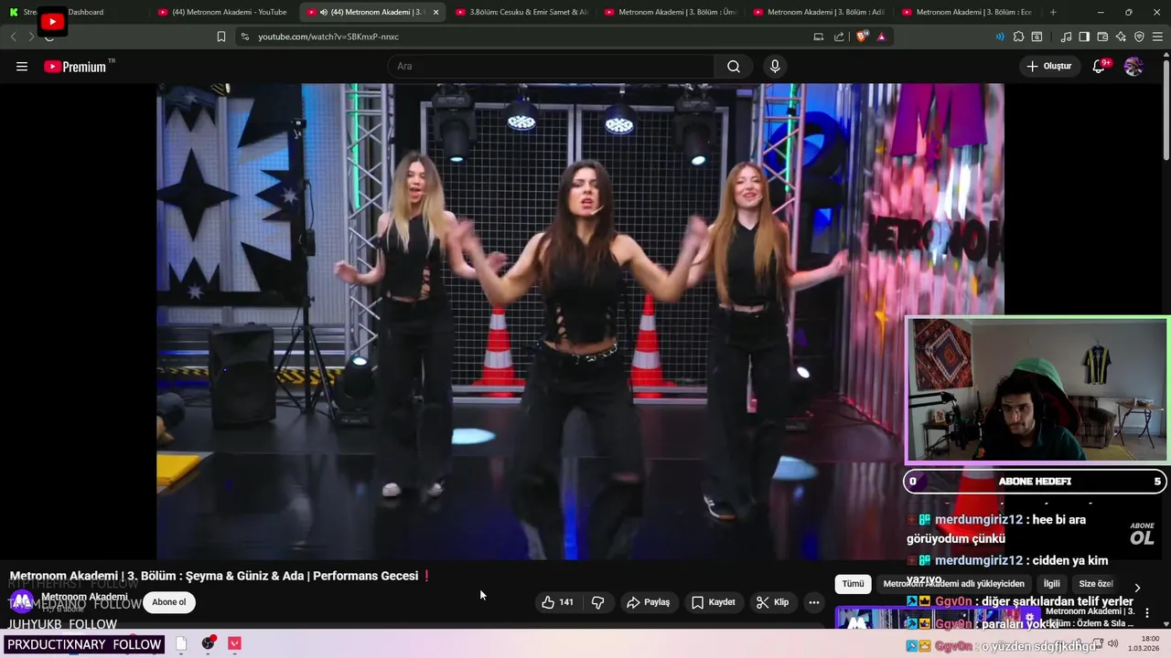
Task: Open the account avatar menu
Action: point(1133,67)
